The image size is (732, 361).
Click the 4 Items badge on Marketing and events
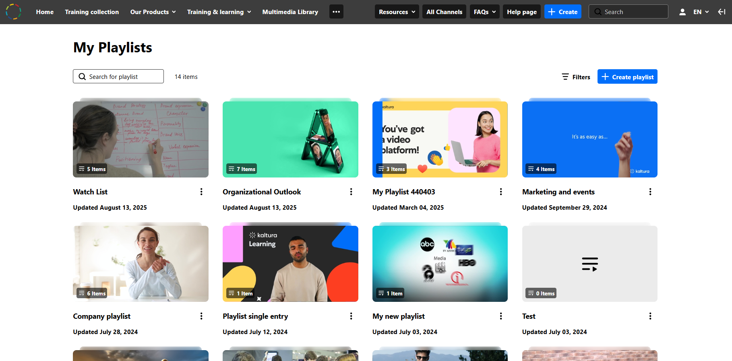[x=541, y=169]
